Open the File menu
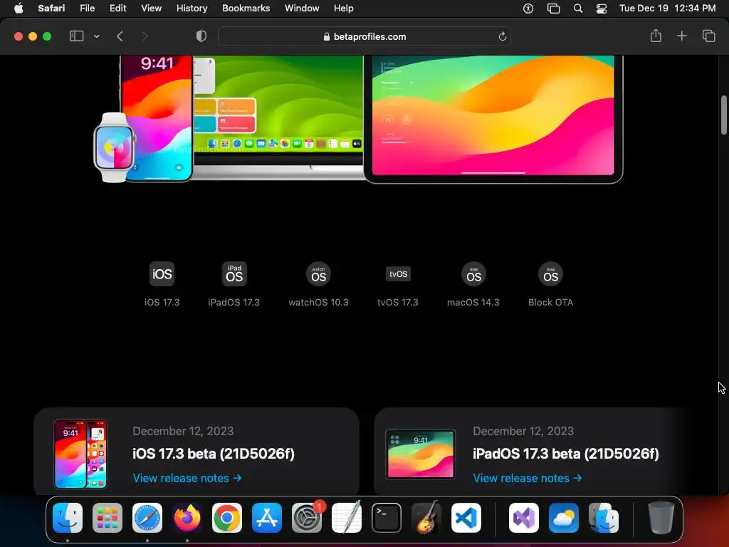This screenshot has width=729, height=547. coord(87,9)
